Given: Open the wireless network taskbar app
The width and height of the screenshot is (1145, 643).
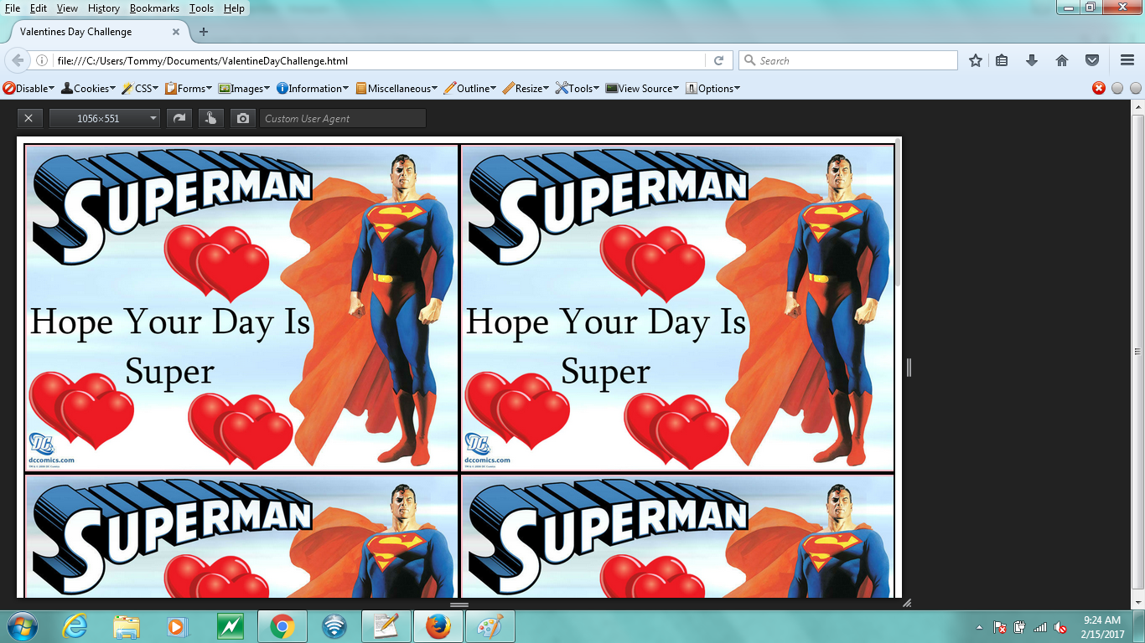Looking at the screenshot, I should click(x=334, y=626).
